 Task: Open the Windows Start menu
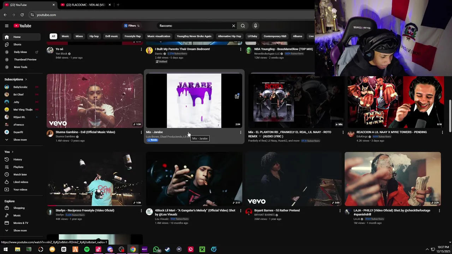coord(6,249)
